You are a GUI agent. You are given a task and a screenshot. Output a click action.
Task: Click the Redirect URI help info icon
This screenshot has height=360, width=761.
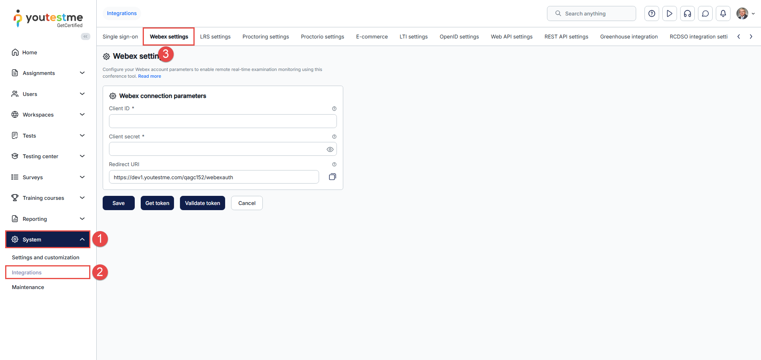(x=334, y=165)
